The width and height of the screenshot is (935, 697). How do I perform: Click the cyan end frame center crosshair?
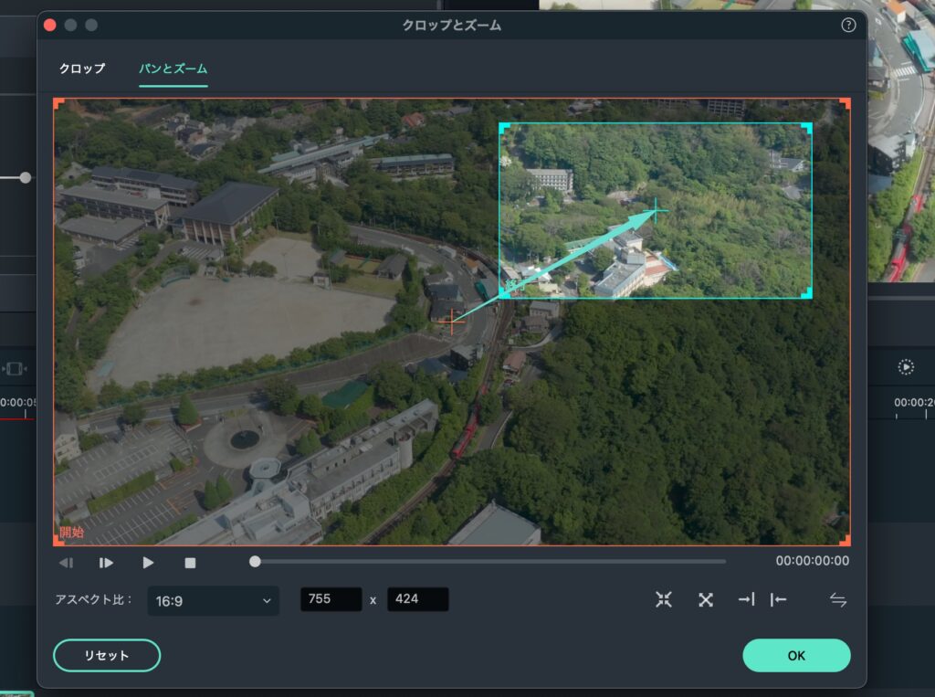[x=656, y=211]
